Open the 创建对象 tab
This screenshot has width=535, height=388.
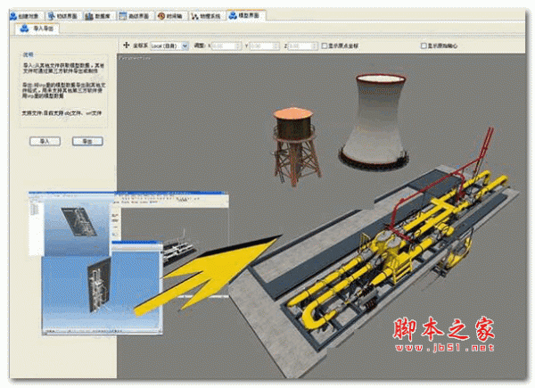coord(24,16)
